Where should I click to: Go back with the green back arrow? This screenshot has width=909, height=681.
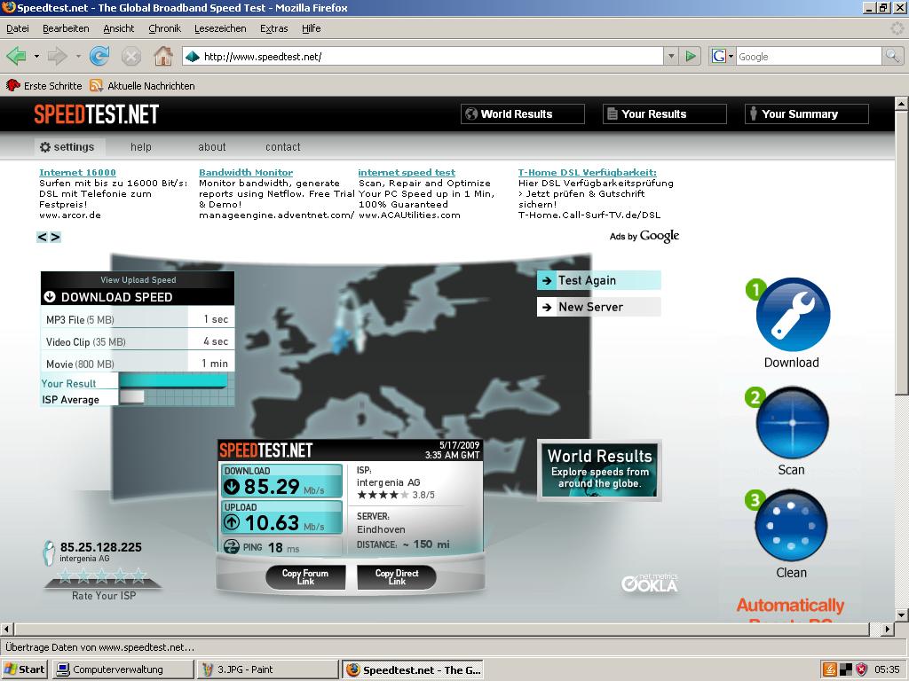(x=17, y=56)
